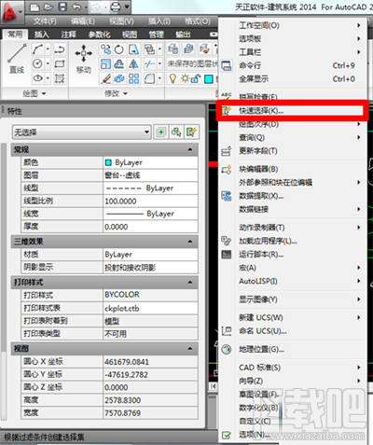Open the 格式(O) menu
This screenshot has width=373, height=445.
198,21
